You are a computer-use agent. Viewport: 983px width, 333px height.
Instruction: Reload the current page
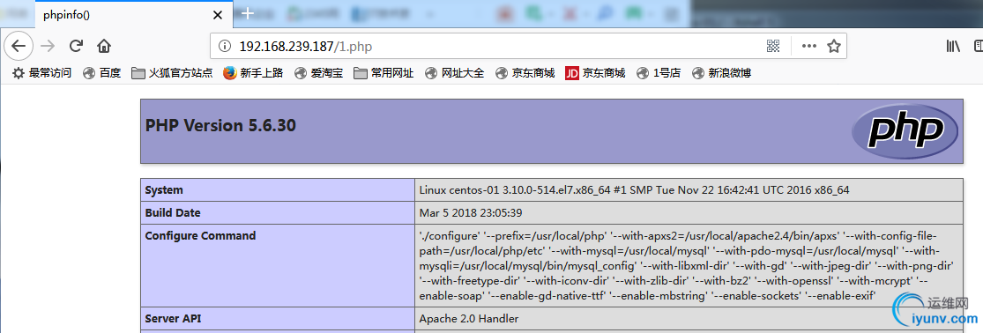tap(76, 46)
